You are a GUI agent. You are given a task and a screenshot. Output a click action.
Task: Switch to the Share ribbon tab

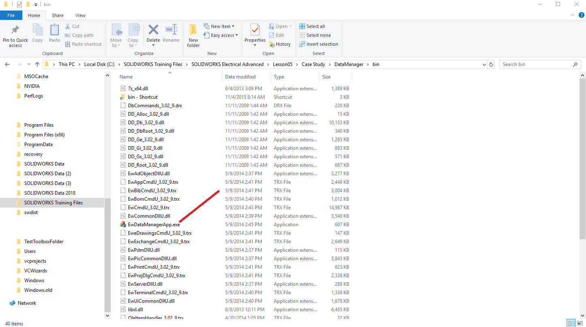pos(58,15)
